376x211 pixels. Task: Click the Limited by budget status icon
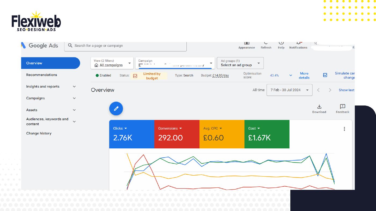coord(135,76)
